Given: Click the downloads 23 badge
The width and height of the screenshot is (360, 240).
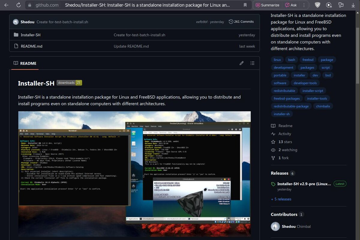Looking at the screenshot, I should [69, 83].
